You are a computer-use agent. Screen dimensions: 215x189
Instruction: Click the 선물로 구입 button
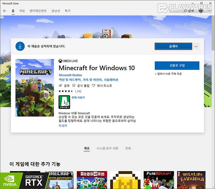pos(177,65)
